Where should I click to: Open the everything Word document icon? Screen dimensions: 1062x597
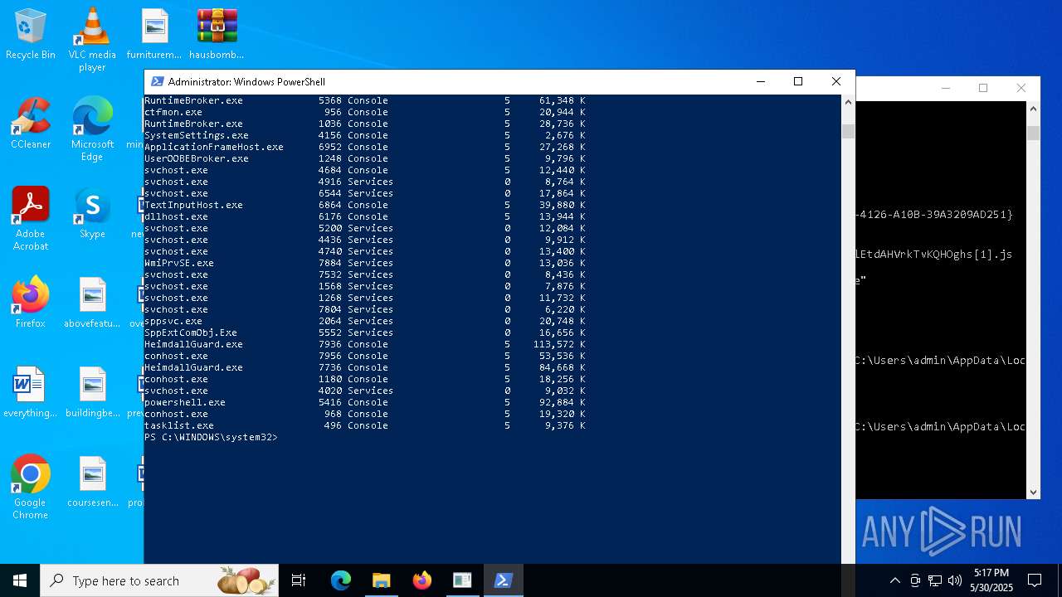[31, 391]
